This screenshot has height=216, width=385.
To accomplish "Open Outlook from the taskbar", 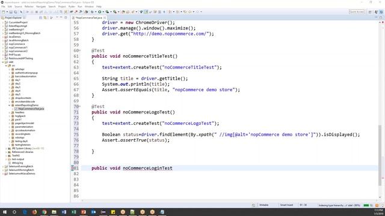I will (x=93, y=212).
